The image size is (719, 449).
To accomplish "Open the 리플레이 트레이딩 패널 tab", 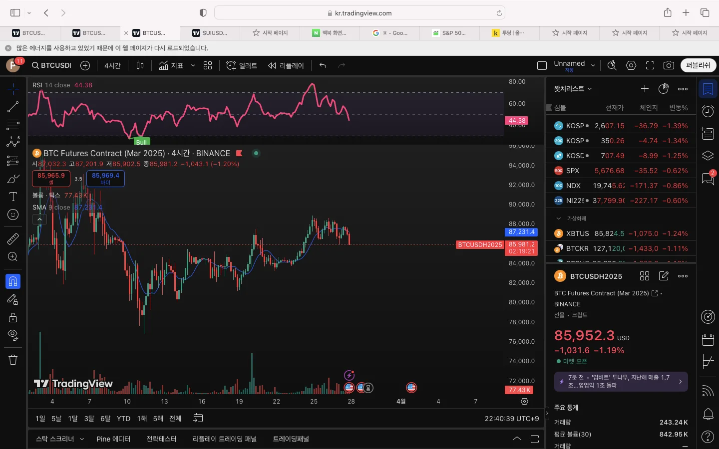I will click(225, 439).
